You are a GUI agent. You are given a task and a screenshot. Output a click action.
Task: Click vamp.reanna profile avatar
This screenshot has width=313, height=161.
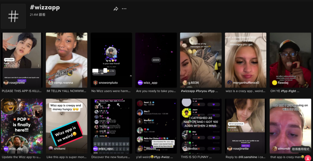[51, 83]
